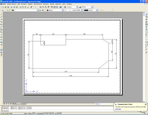
Task: Select the Hatch tool
Action: pyautogui.click(x=1, y=50)
